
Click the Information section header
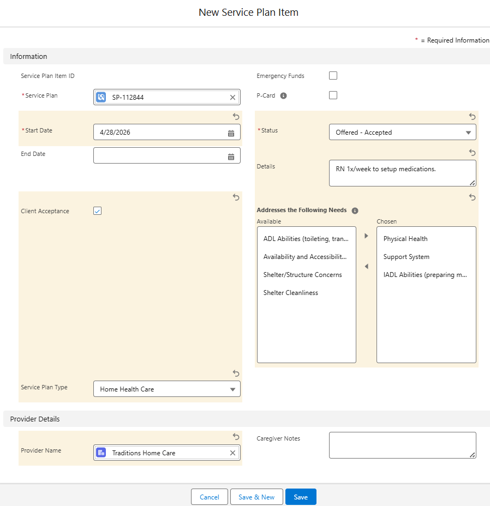coord(247,57)
